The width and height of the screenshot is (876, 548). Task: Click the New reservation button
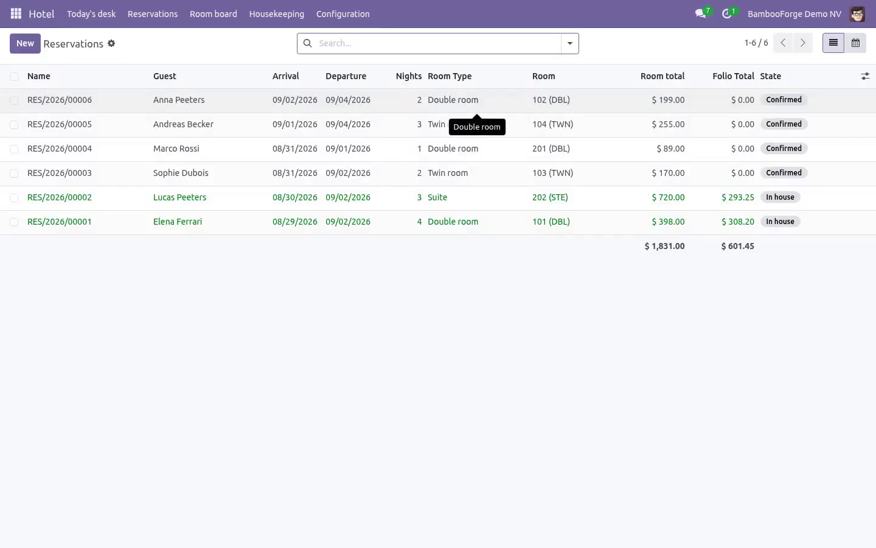[x=25, y=43]
